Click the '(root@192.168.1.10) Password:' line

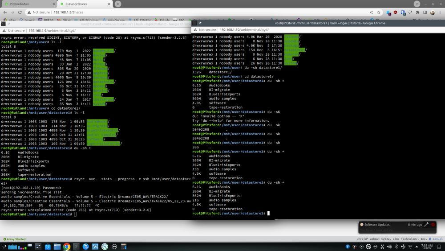[x=31, y=188]
